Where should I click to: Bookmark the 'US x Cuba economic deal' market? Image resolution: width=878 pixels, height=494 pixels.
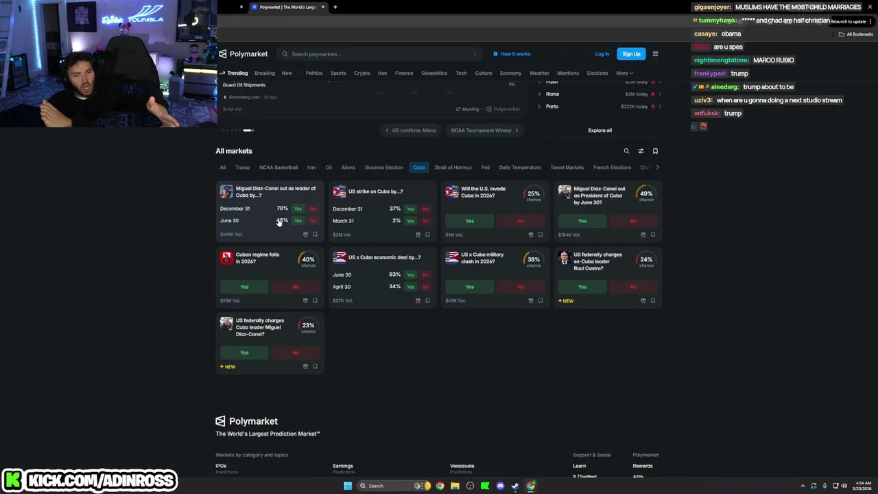[x=427, y=301]
